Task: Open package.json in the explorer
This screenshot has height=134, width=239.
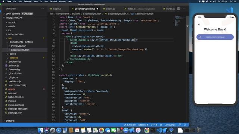Action: click(x=15, y=113)
